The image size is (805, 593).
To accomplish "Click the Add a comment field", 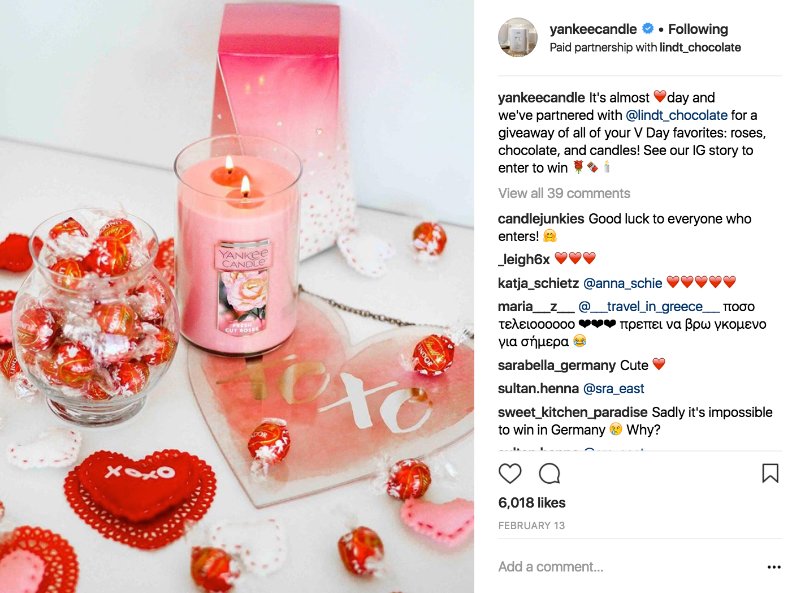I will tap(627, 567).
